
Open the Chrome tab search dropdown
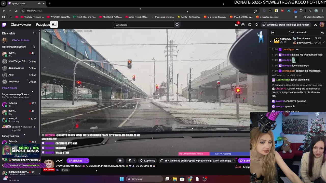click(x=3, y=4)
